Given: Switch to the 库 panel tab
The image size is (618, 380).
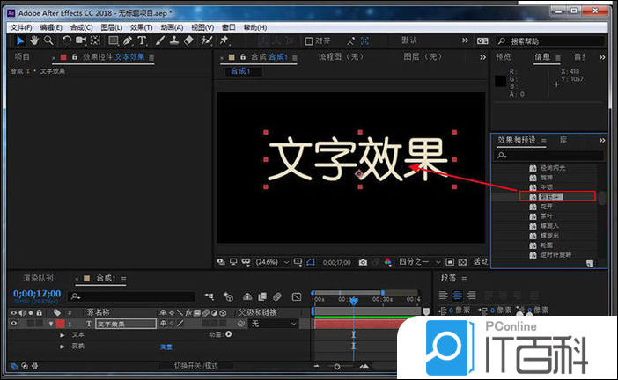Looking at the screenshot, I should pyautogui.click(x=563, y=140).
